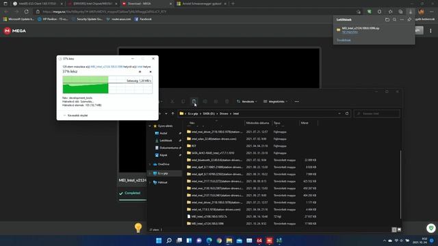438x246 pixels.
Task: Switch Explorer to details view icon
Action: [394, 230]
